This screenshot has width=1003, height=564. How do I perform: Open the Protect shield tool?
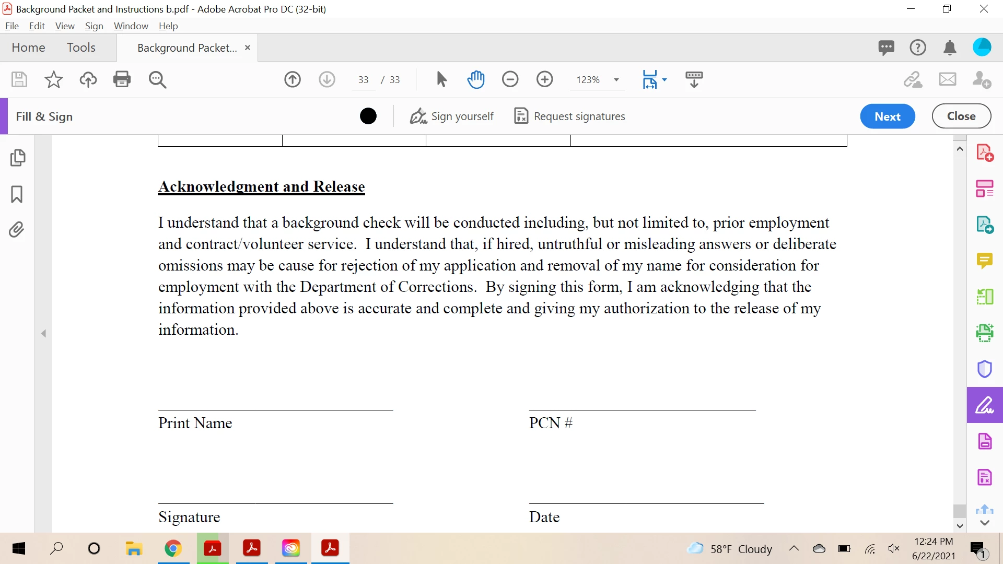click(x=984, y=369)
